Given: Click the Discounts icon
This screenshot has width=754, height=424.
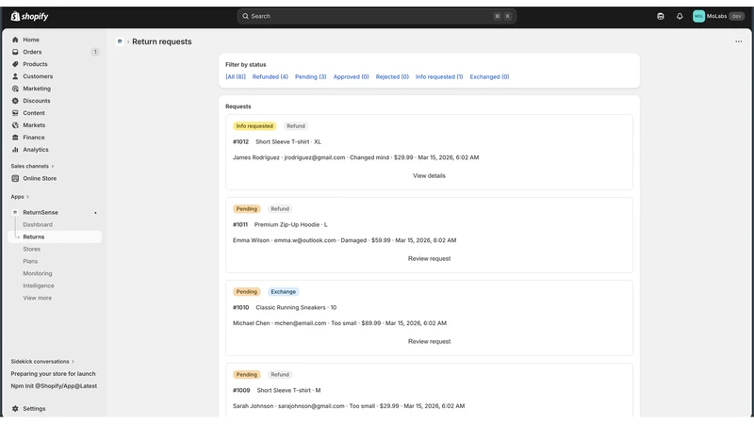Looking at the screenshot, I should 15,101.
